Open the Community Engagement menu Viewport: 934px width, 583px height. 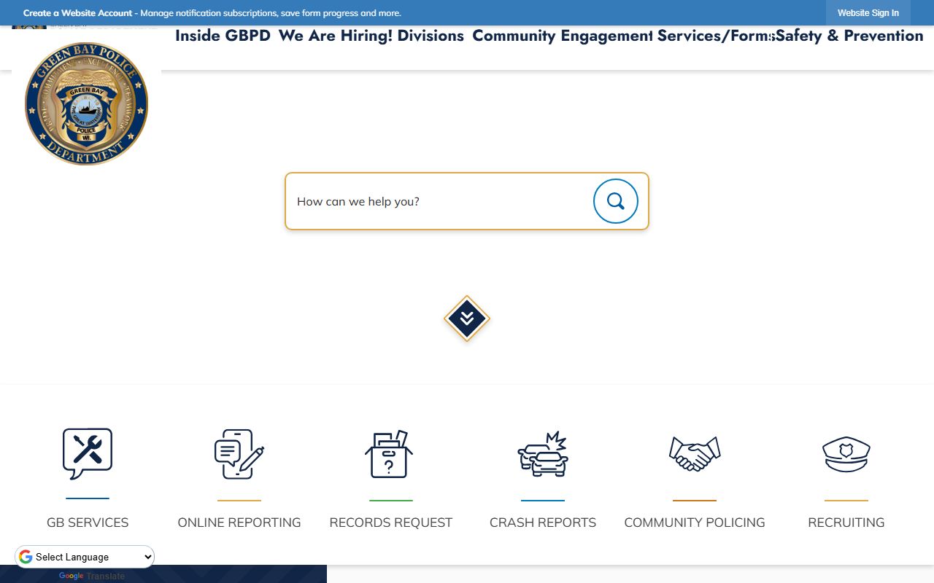click(x=562, y=36)
